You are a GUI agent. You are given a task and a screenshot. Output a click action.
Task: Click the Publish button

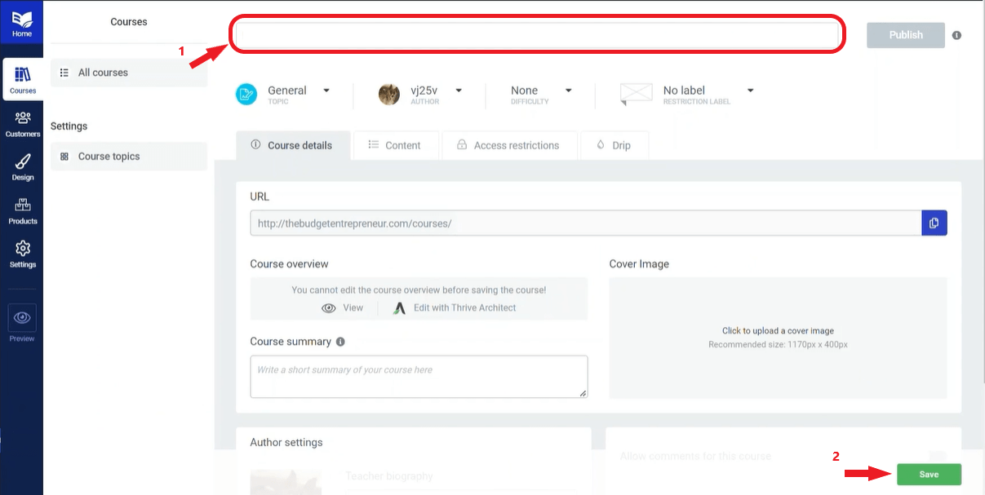pos(906,35)
